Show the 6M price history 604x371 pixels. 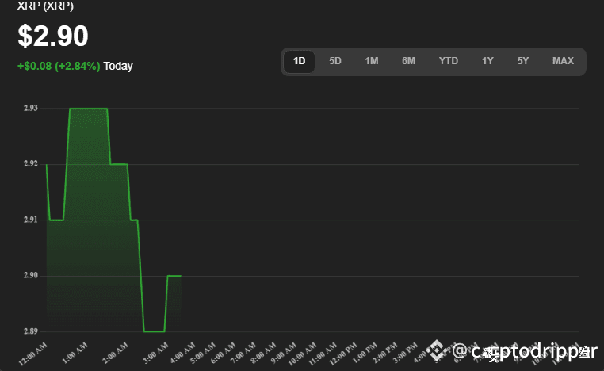[409, 61]
